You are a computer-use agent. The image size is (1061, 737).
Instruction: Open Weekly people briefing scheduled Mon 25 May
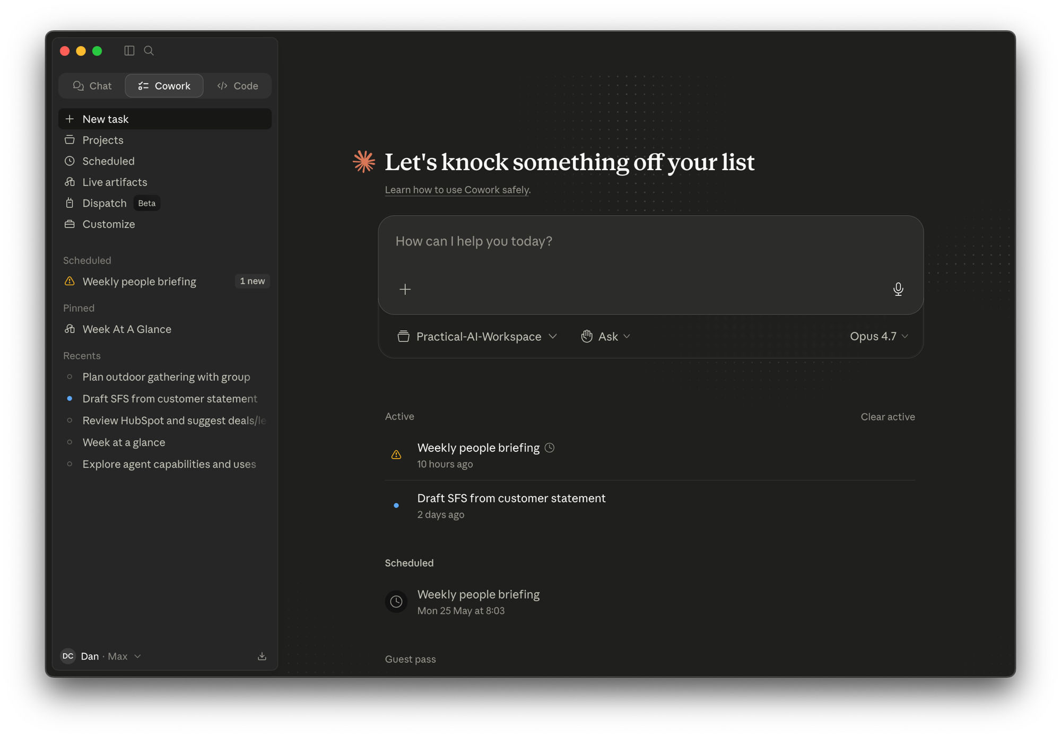(x=650, y=602)
